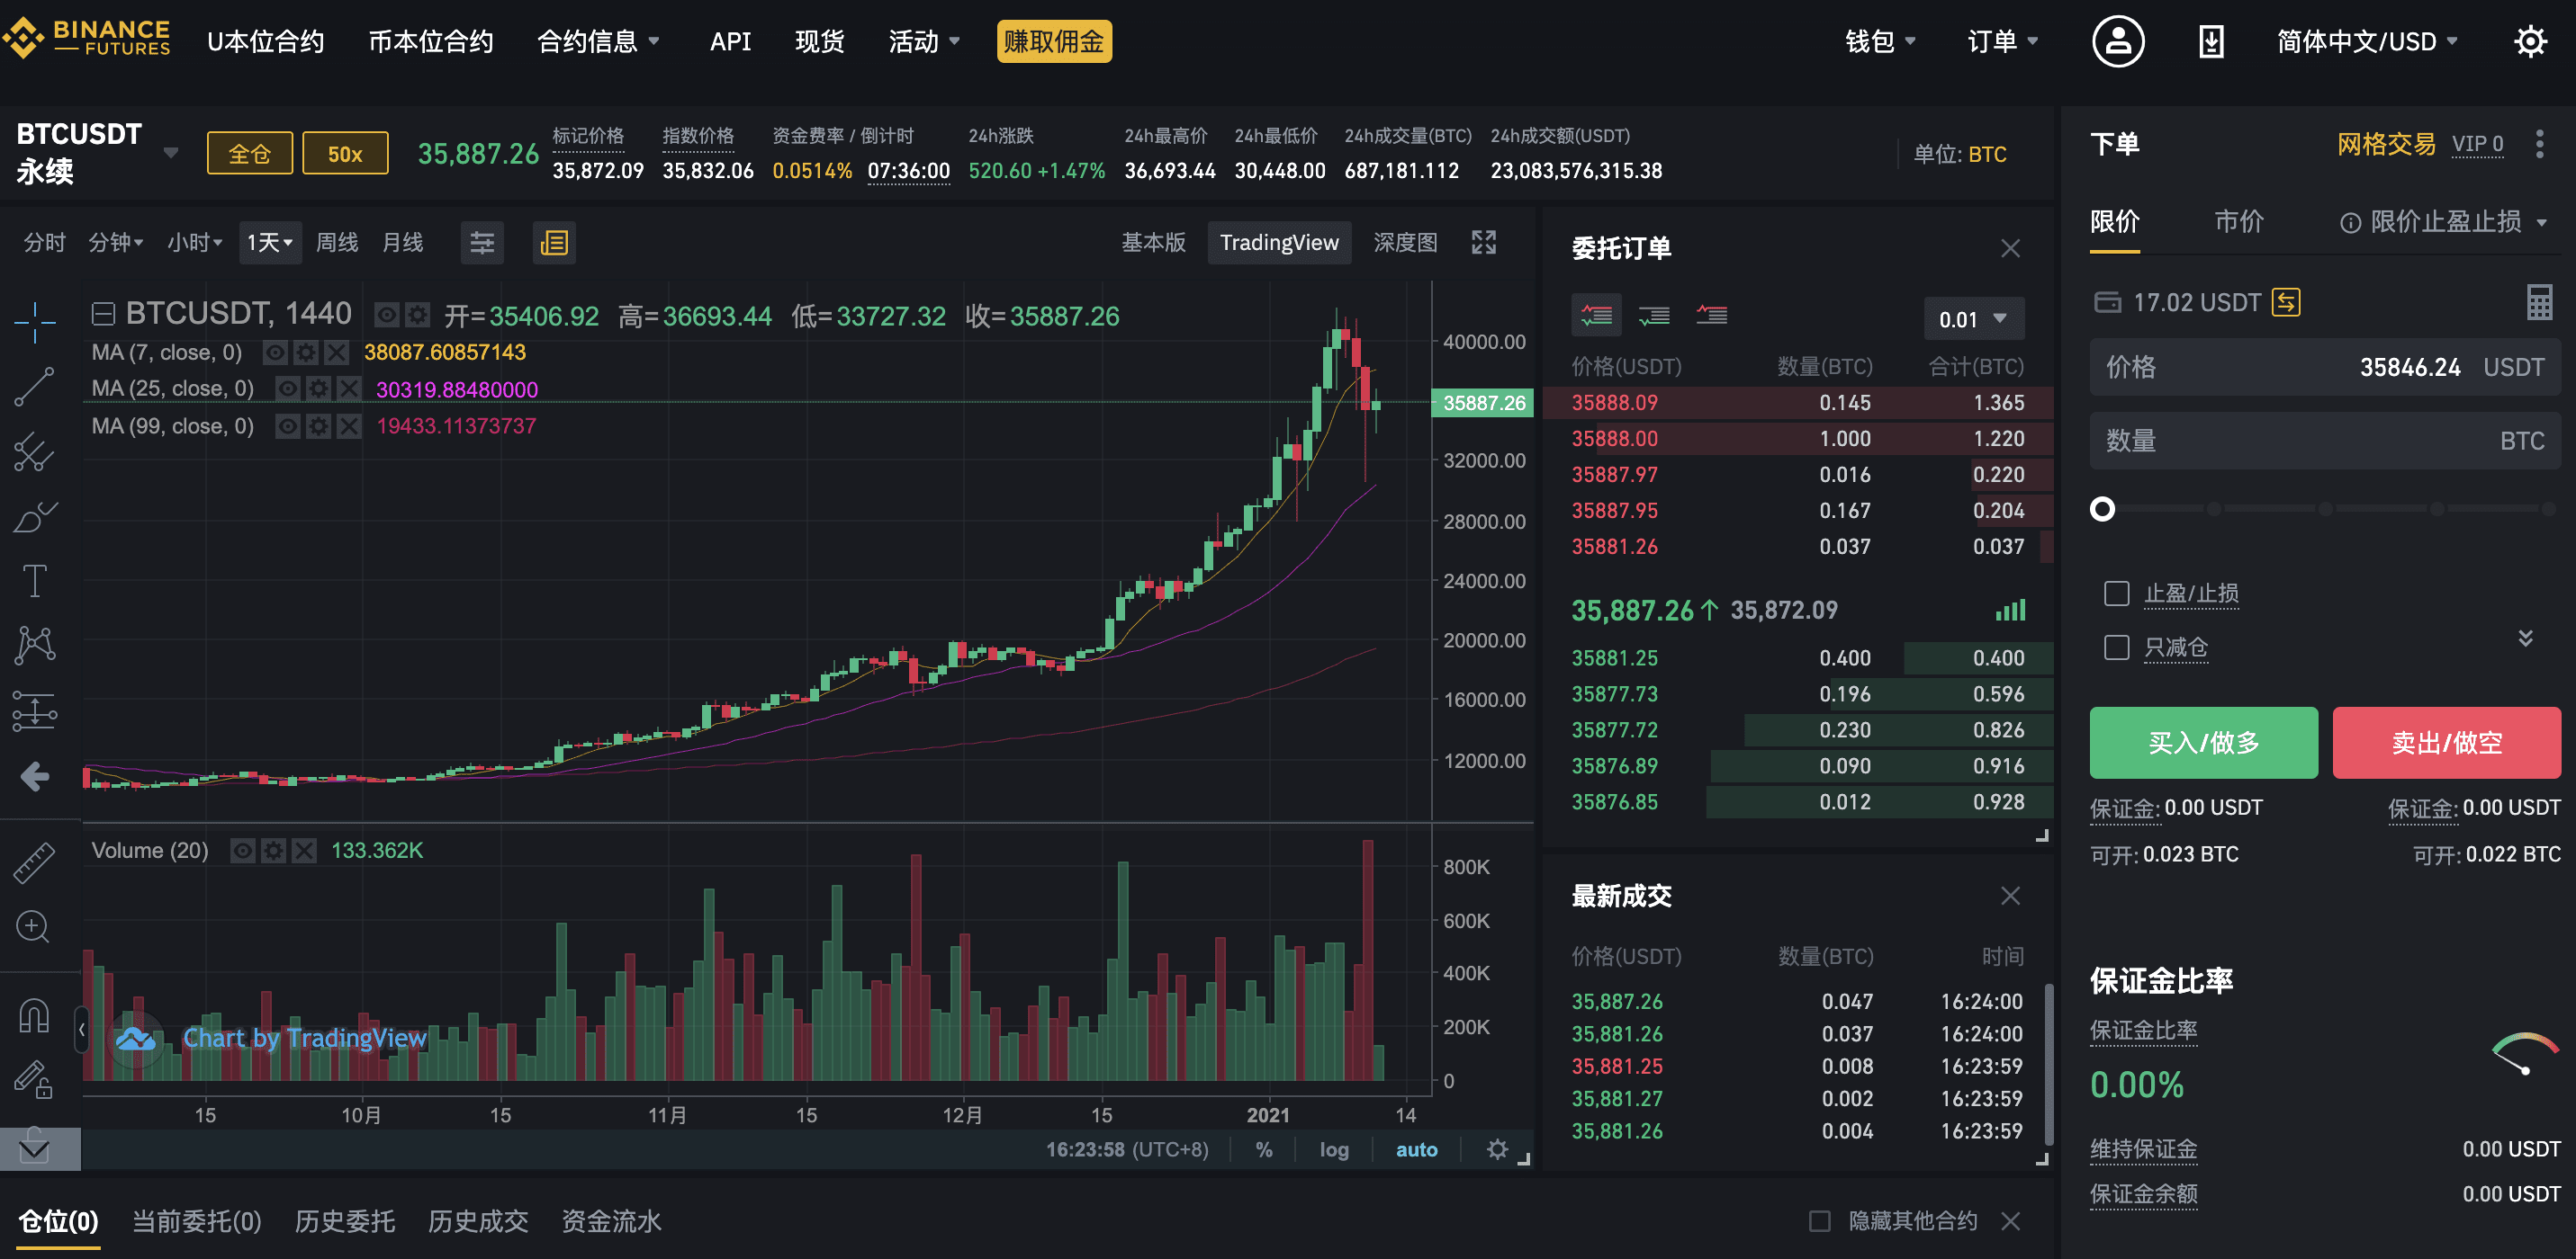
Task: Open the 历史委托 tab
Action: point(344,1221)
